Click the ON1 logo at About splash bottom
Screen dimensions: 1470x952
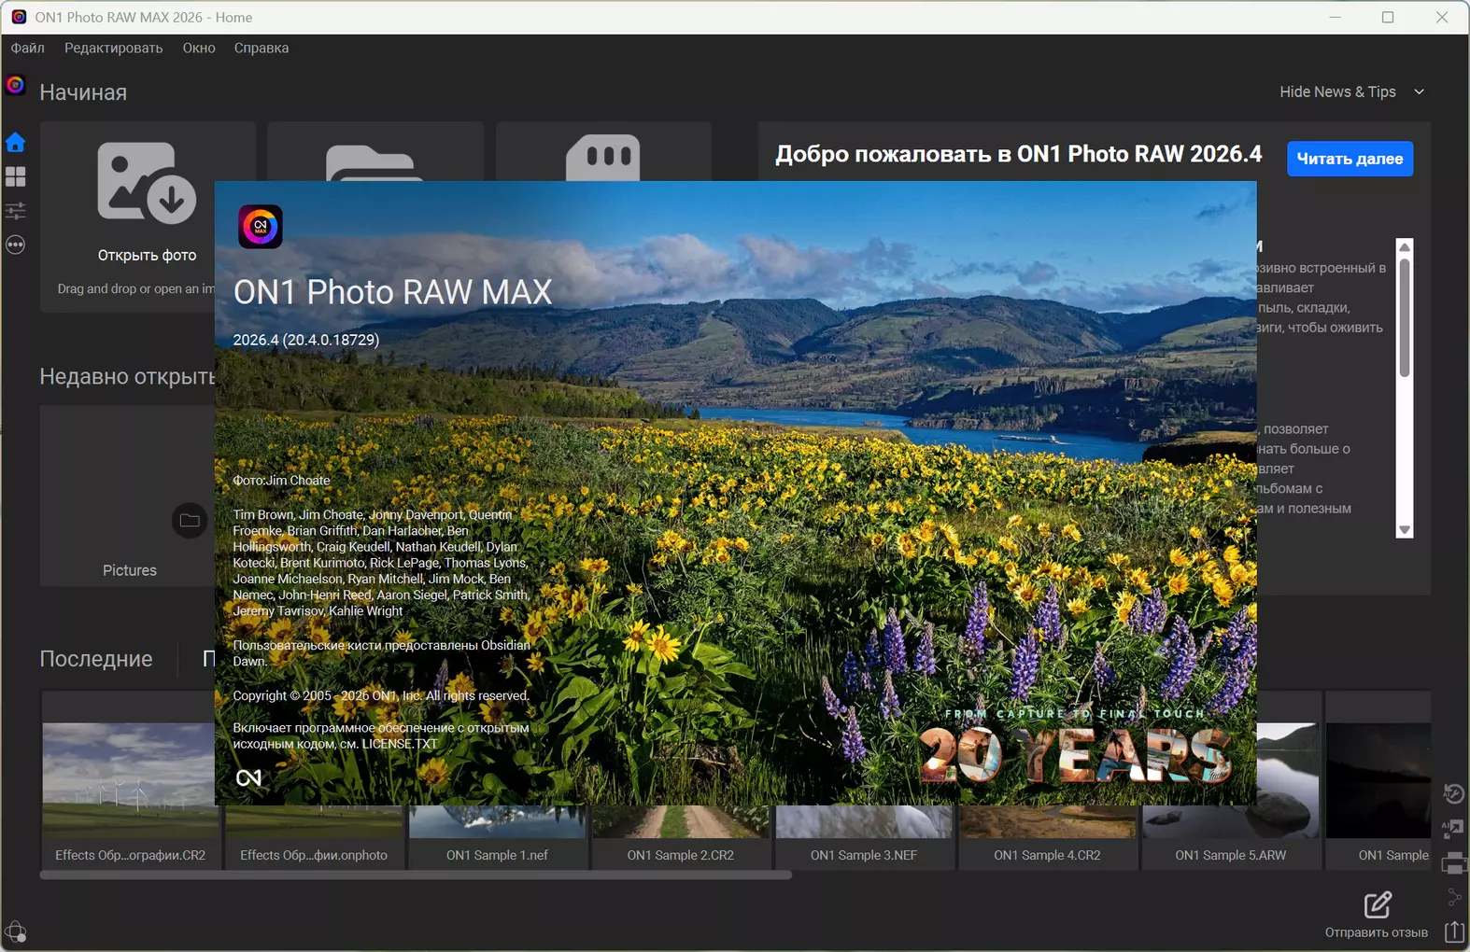pyautogui.click(x=248, y=778)
